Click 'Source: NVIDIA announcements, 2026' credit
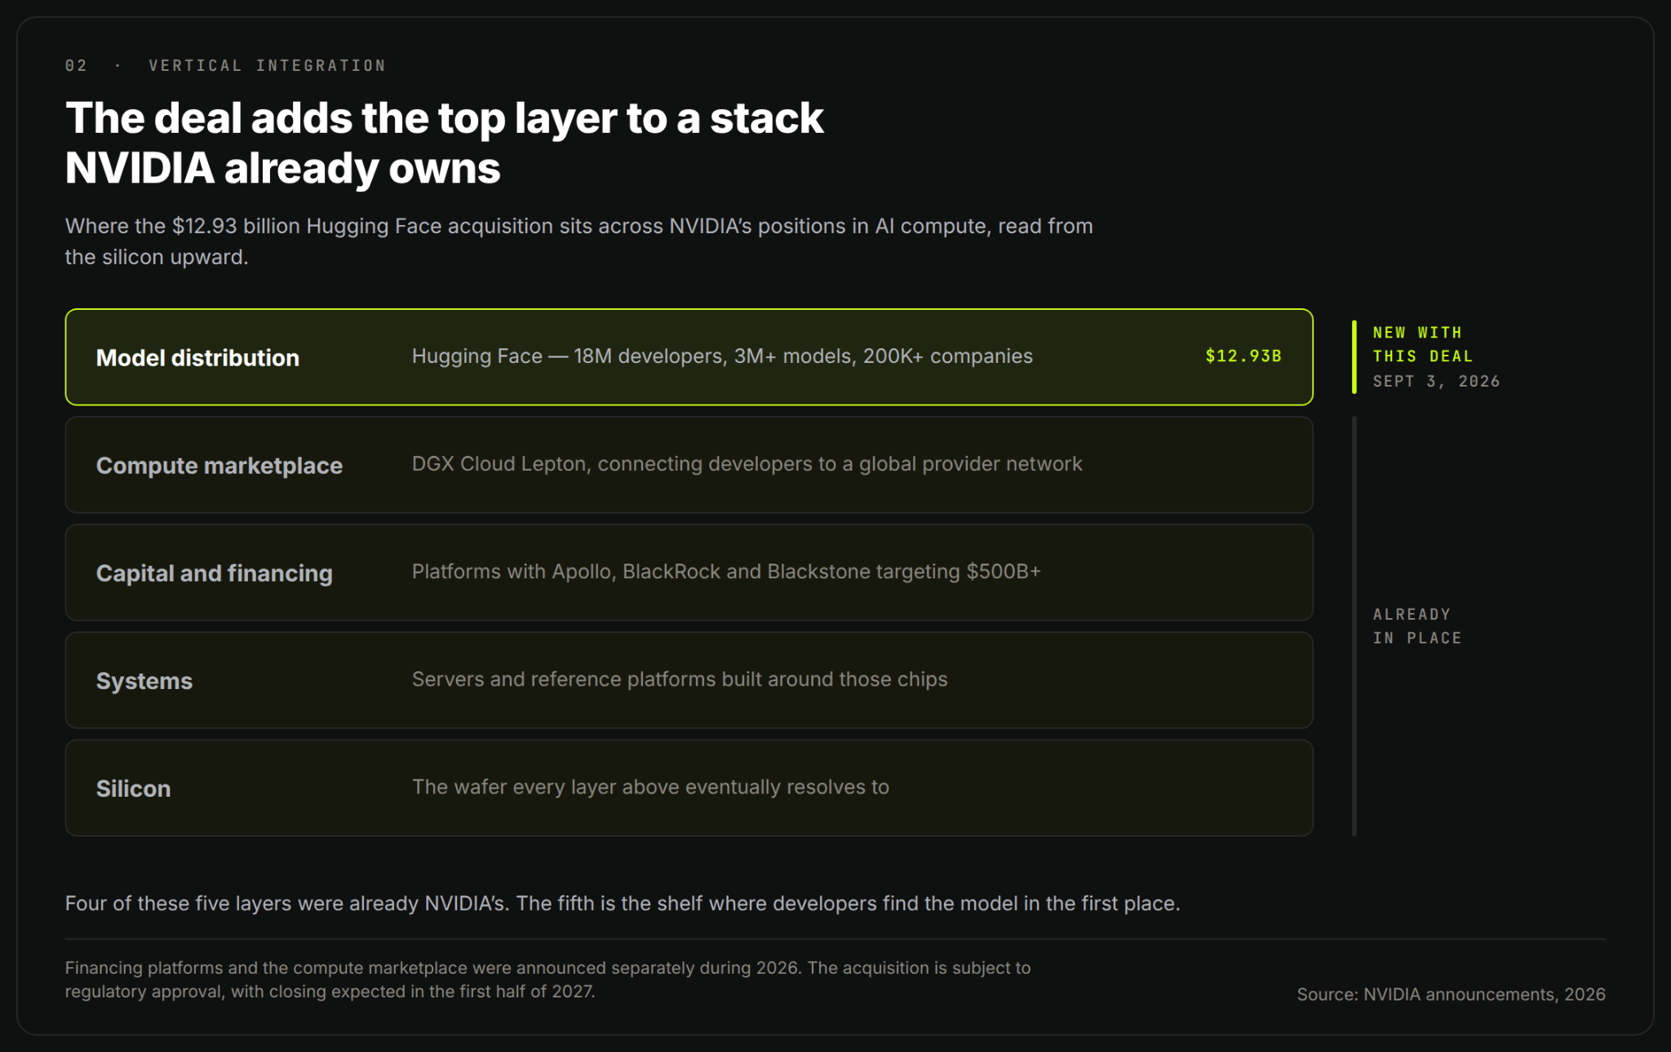Image resolution: width=1671 pixels, height=1052 pixels. pos(1451,994)
